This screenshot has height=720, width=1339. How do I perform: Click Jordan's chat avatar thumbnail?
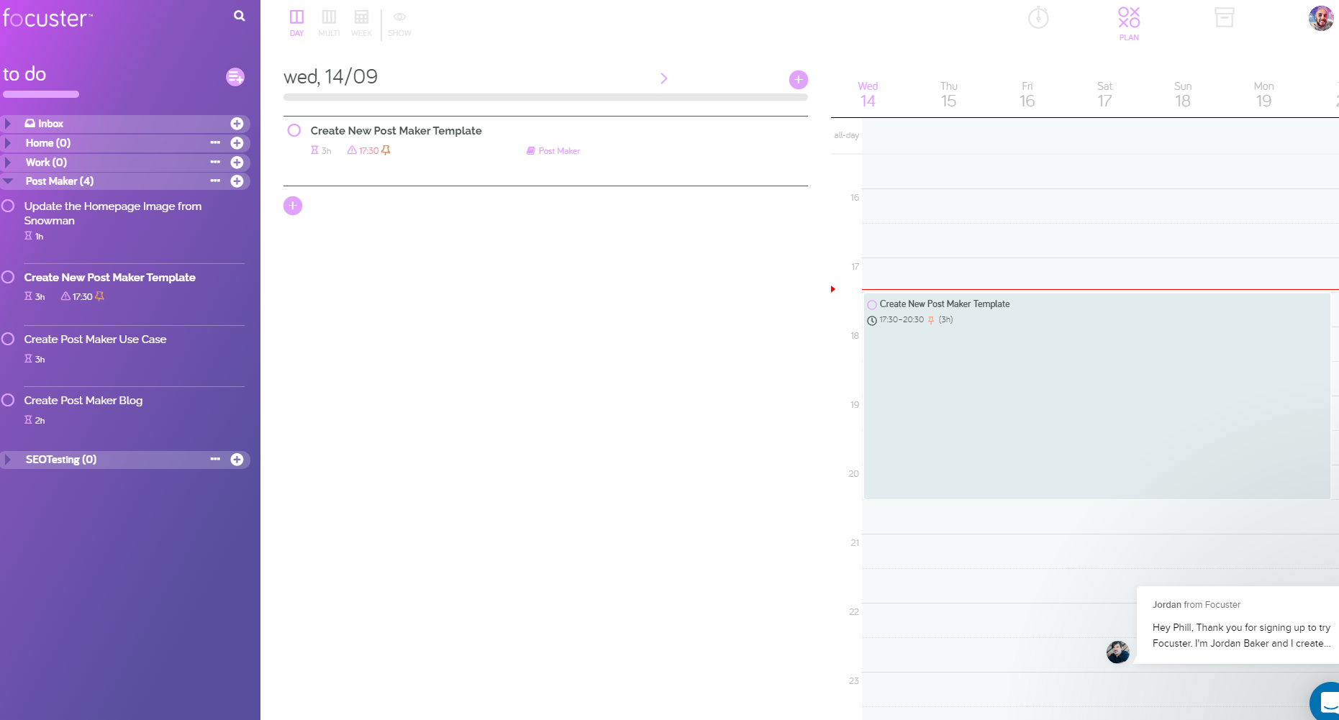click(x=1117, y=652)
